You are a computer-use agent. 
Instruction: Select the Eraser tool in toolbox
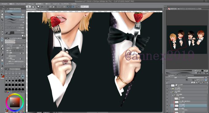tap(2, 46)
